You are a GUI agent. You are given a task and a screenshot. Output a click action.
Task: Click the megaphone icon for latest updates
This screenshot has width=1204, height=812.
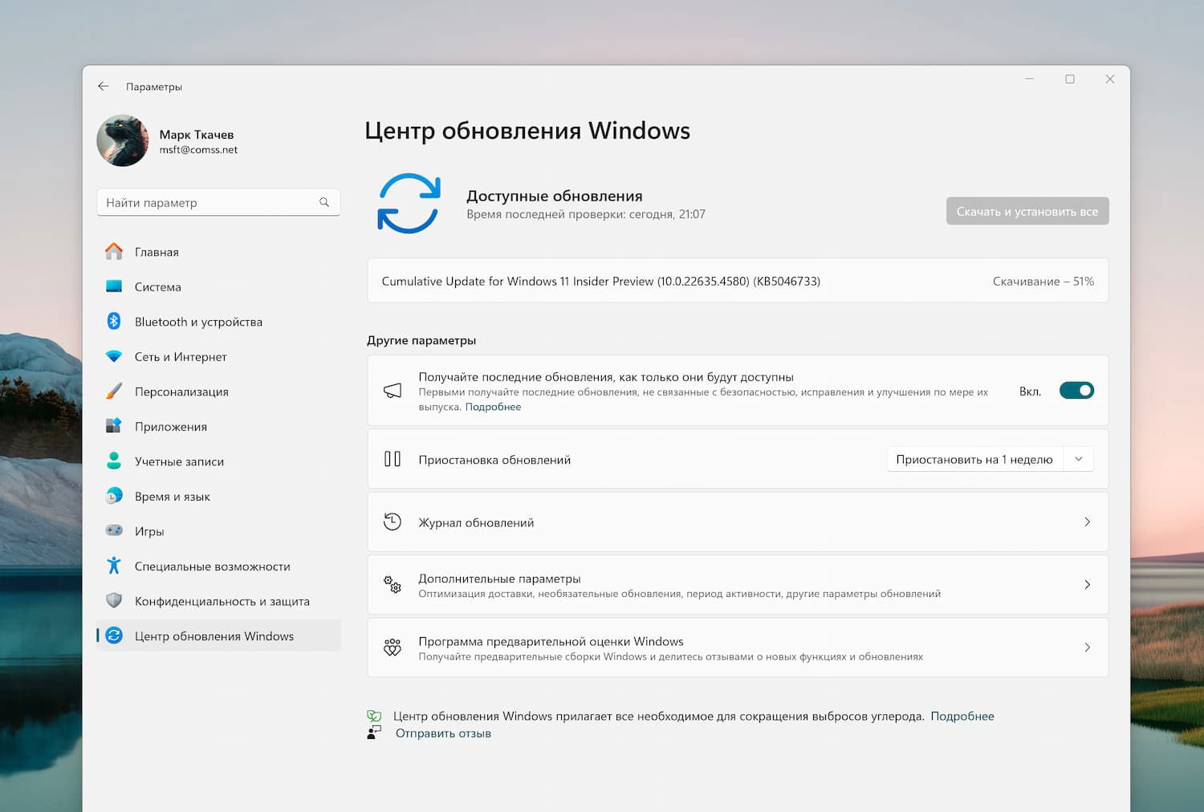coord(393,391)
